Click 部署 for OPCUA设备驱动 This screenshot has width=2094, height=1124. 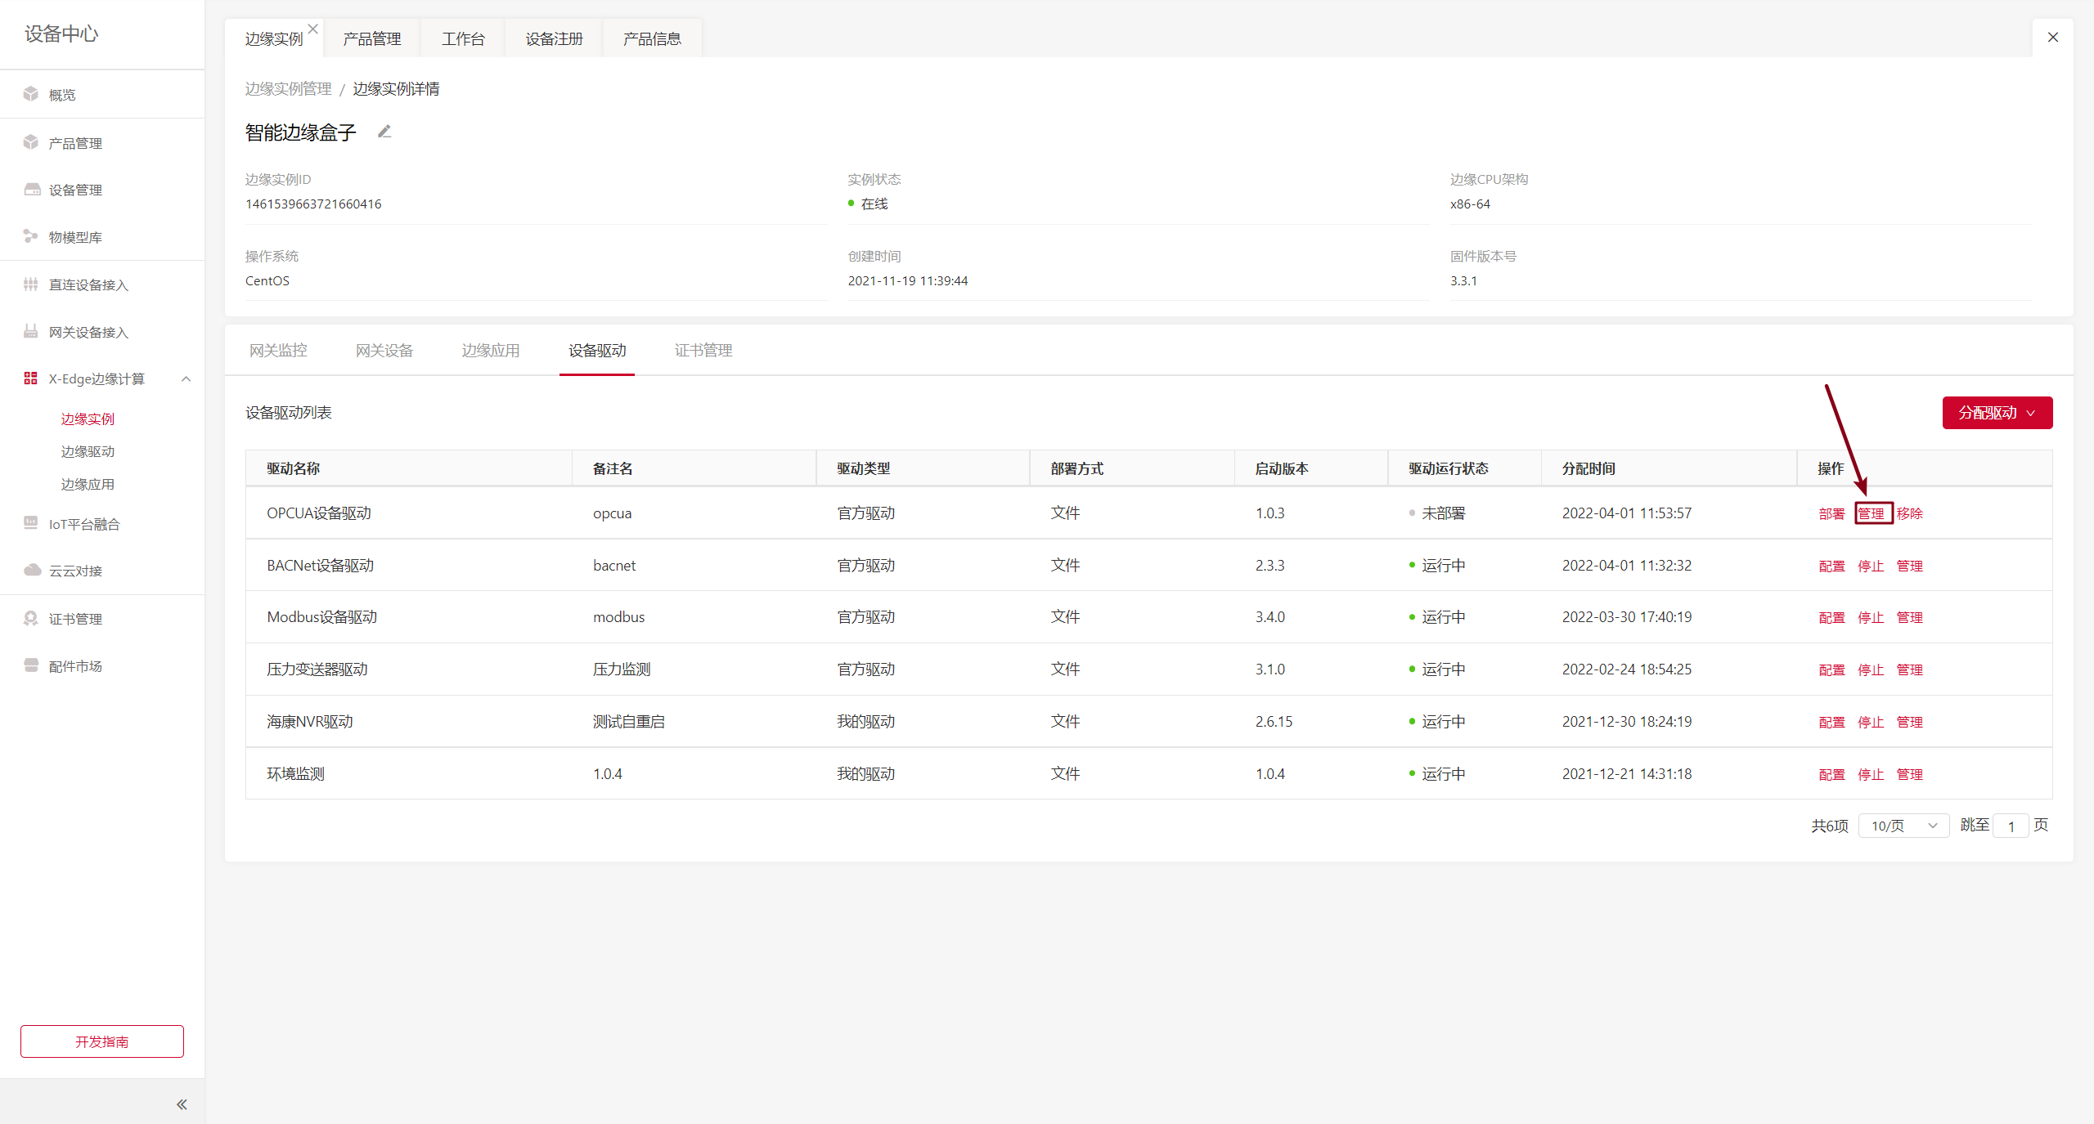1831,513
